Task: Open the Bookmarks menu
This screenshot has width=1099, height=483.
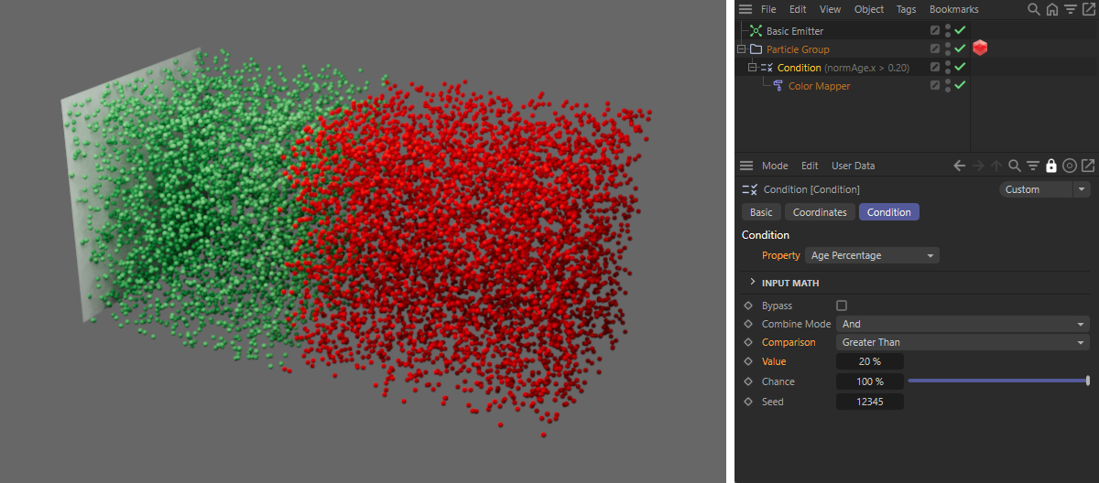Action: pos(953,9)
